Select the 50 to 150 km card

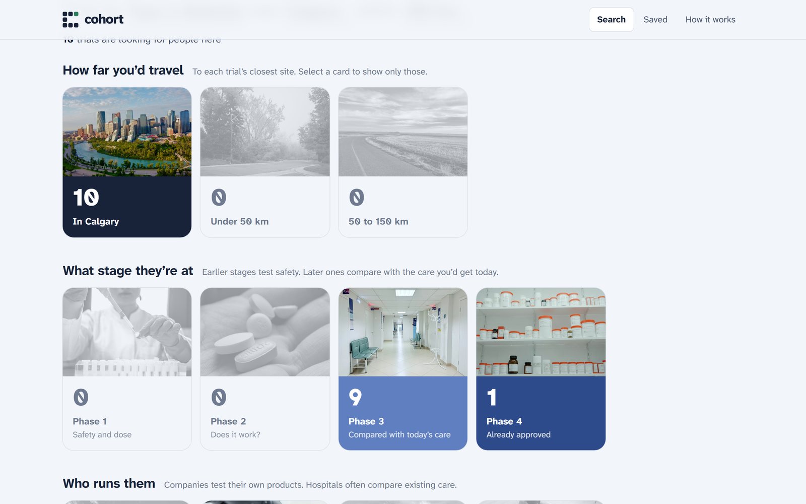tap(403, 162)
